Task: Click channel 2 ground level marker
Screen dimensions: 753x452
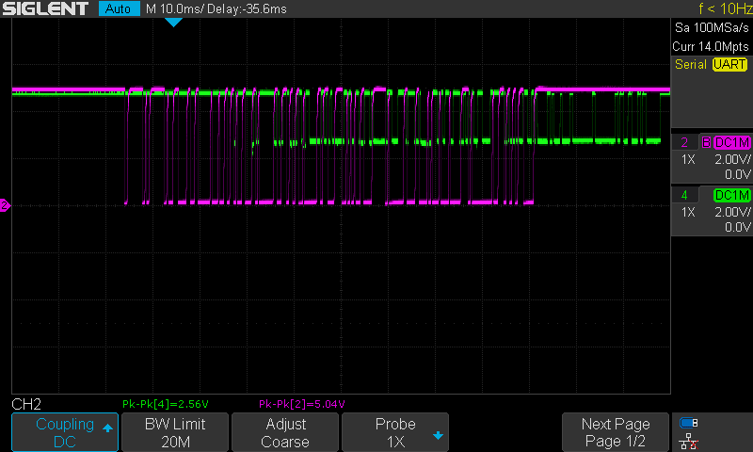Action: click(x=5, y=204)
